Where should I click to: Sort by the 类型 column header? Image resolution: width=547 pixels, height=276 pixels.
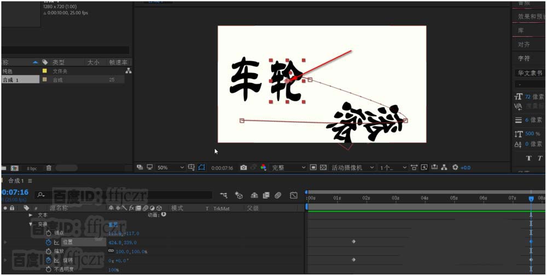tap(59, 62)
